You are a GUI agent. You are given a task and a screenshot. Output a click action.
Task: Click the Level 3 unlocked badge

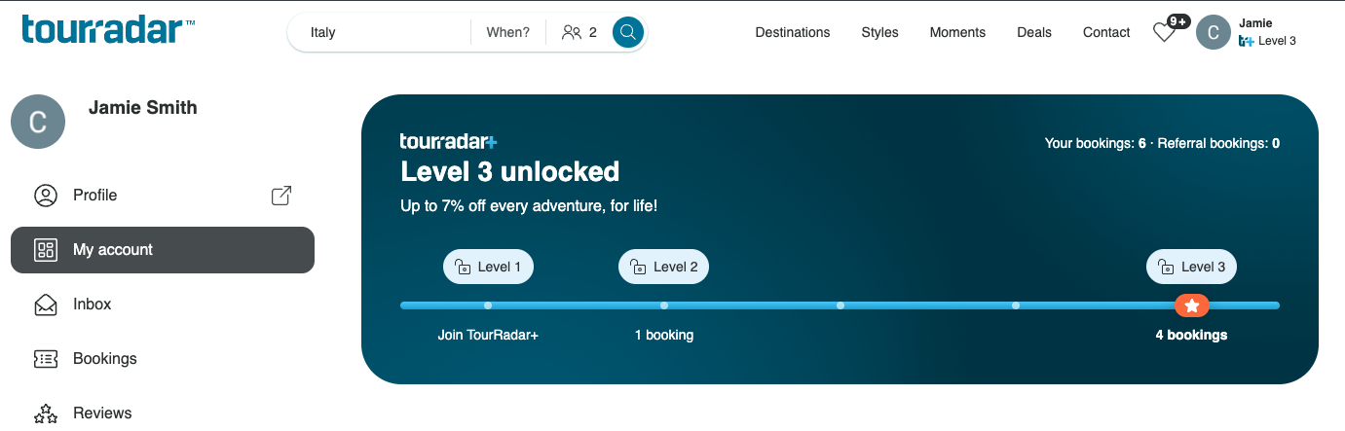click(x=1191, y=267)
